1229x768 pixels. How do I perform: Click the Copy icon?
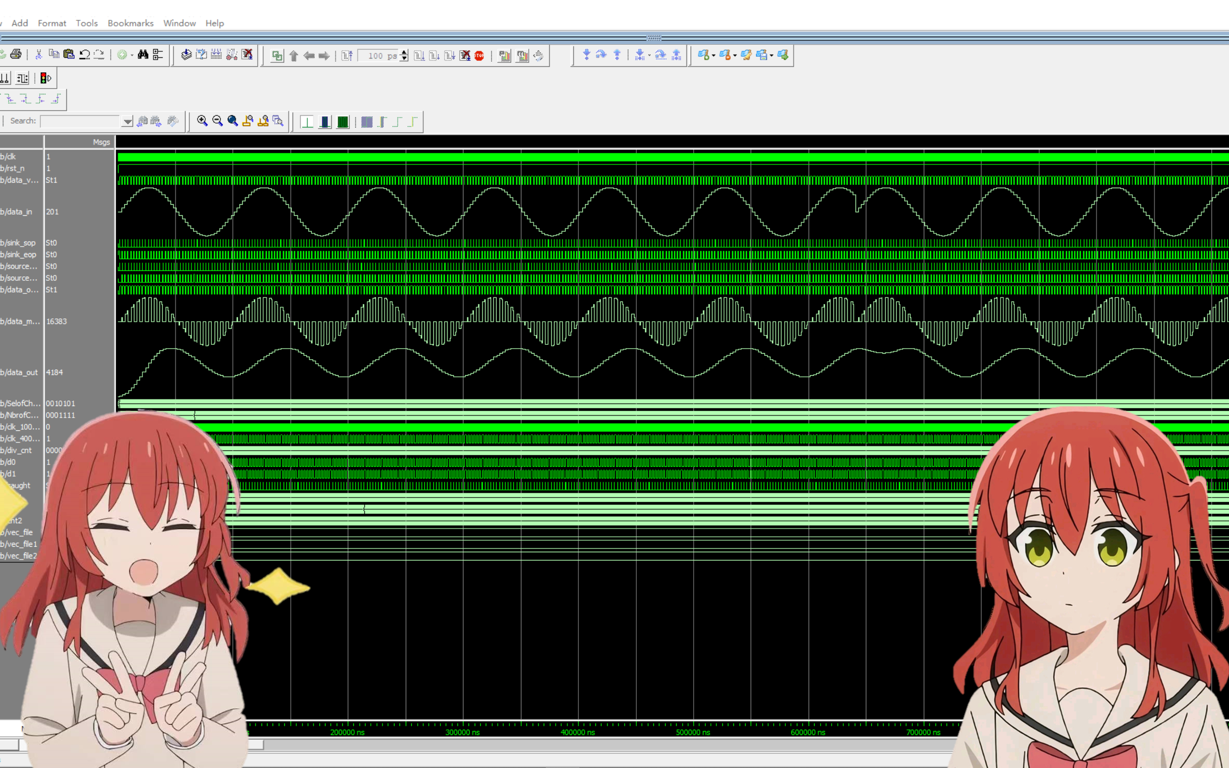tap(54, 55)
